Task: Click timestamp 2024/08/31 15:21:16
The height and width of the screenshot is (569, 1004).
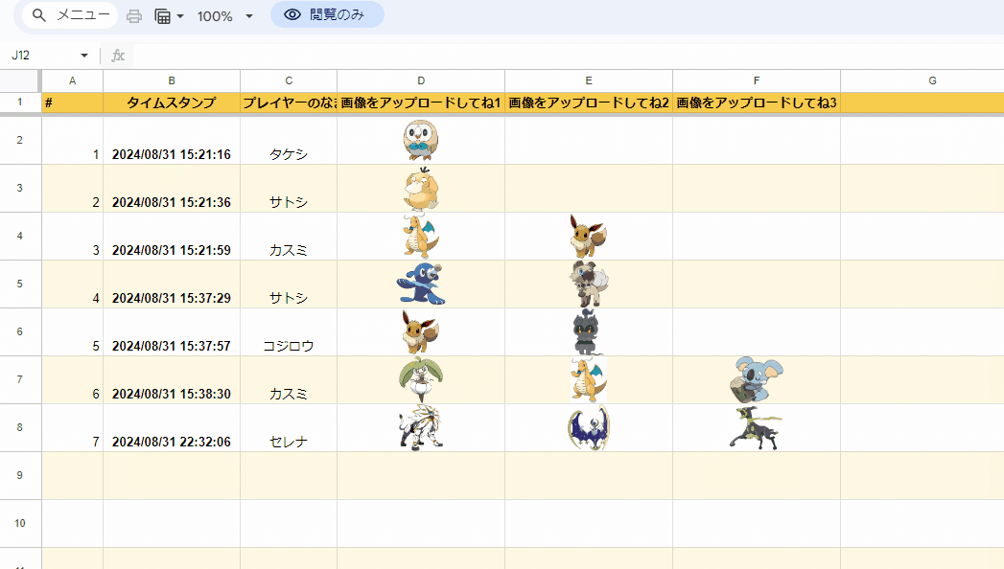Action: 172,154
